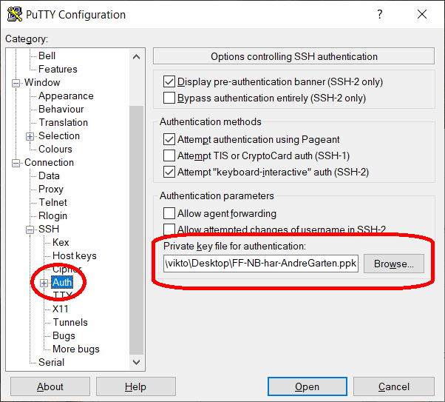Select the Appearance category

pos(66,96)
